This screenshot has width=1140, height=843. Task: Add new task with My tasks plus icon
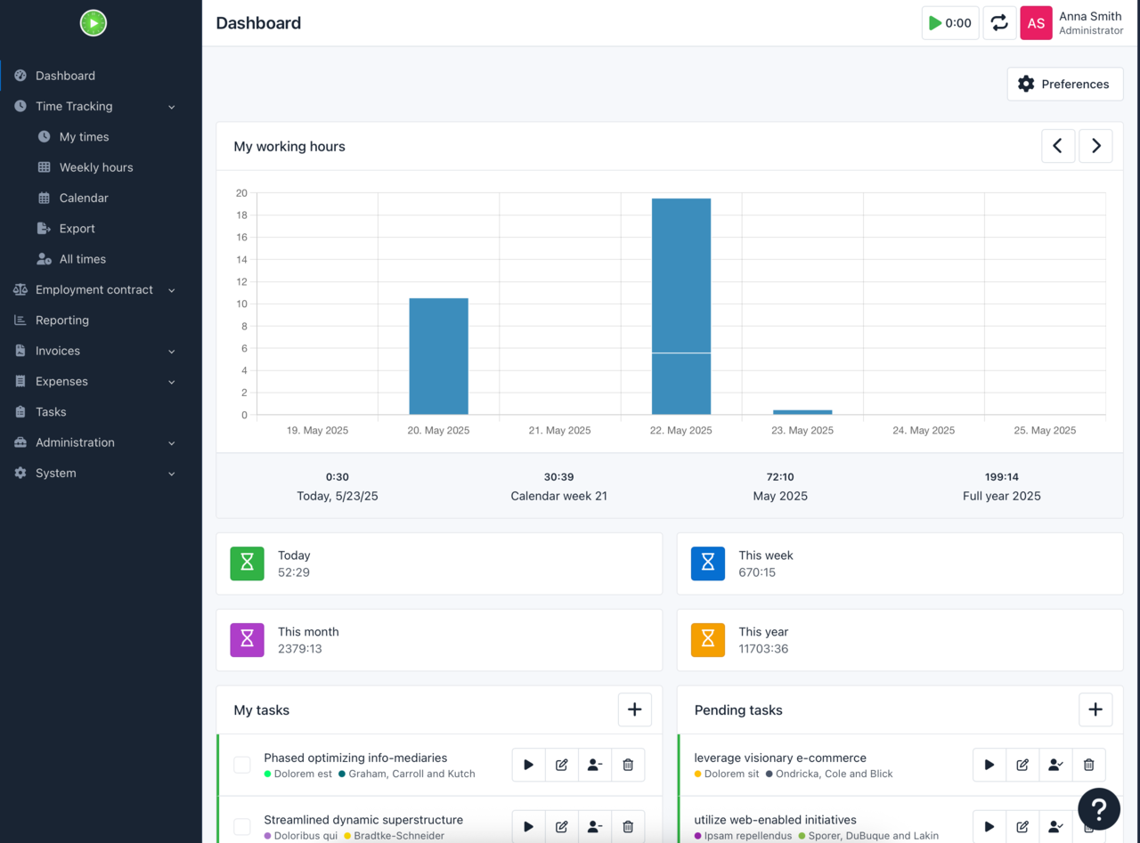(634, 709)
